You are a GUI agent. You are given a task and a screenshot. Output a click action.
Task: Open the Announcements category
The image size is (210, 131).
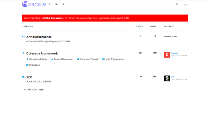click(x=39, y=37)
